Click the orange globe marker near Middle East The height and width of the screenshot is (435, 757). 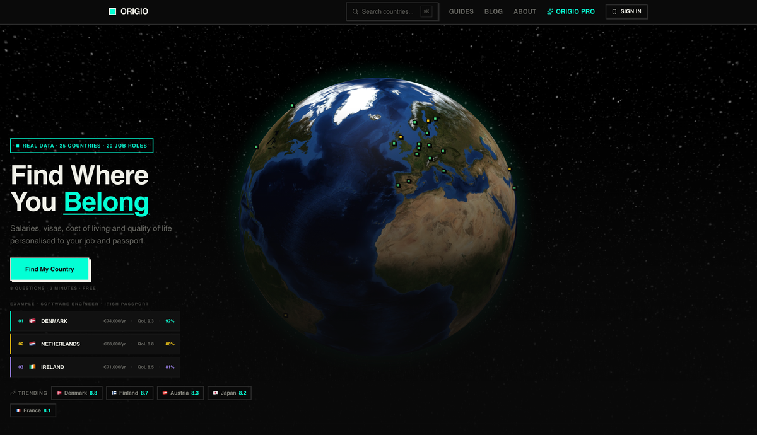tap(510, 168)
